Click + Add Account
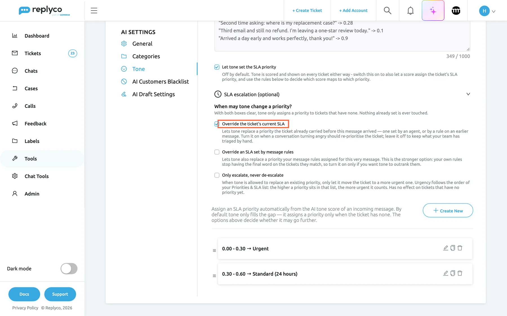507x316 pixels. pyautogui.click(x=353, y=10)
